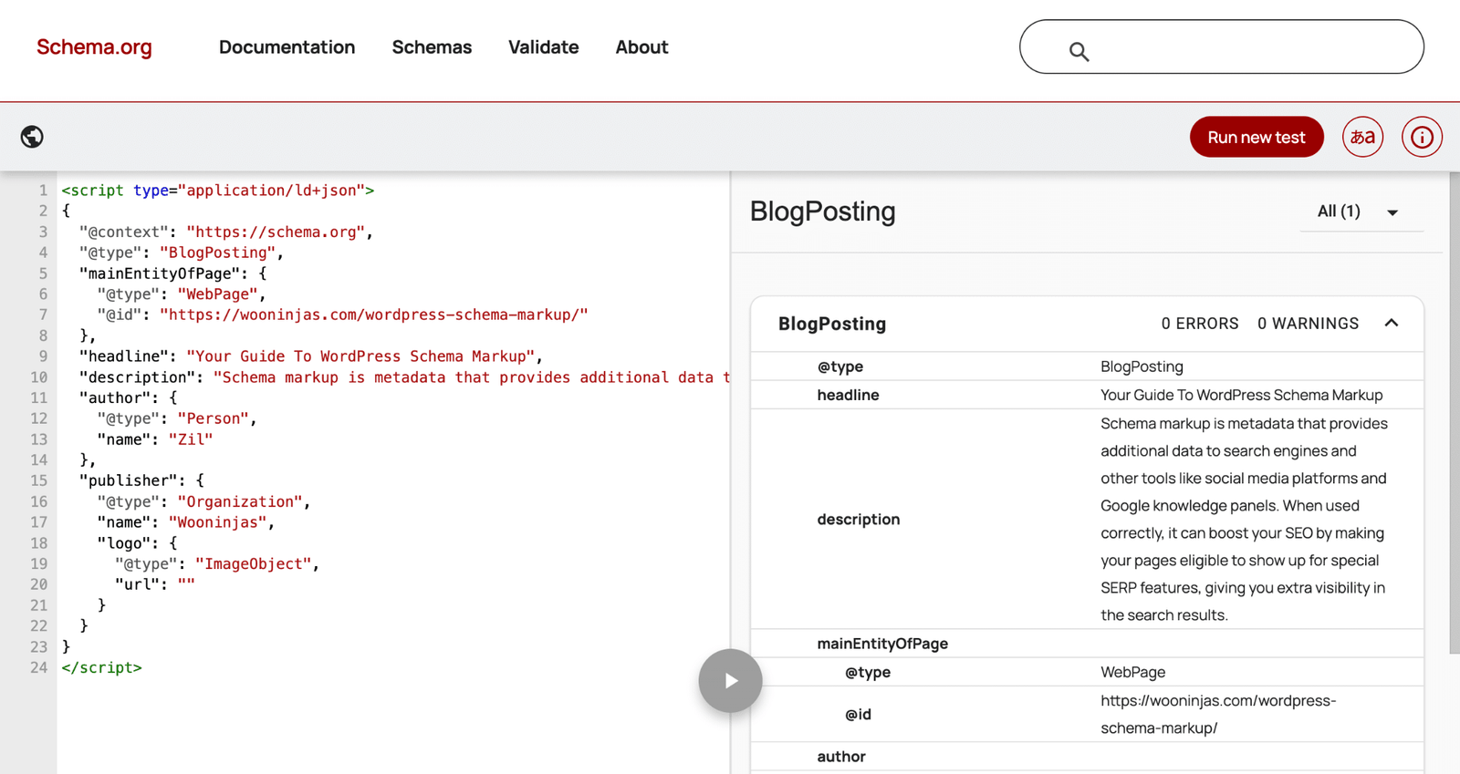The height and width of the screenshot is (774, 1460).
Task: Open the Schemas menu item
Action: click(432, 46)
